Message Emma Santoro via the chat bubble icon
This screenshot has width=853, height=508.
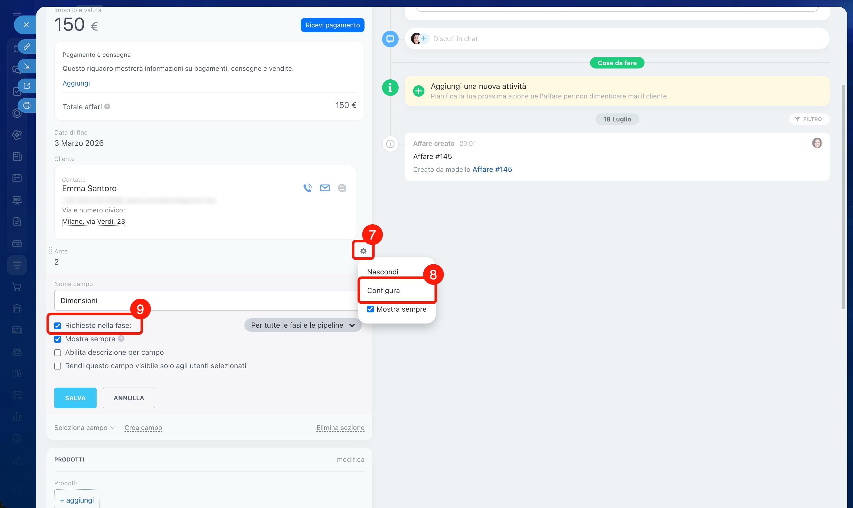[342, 188]
